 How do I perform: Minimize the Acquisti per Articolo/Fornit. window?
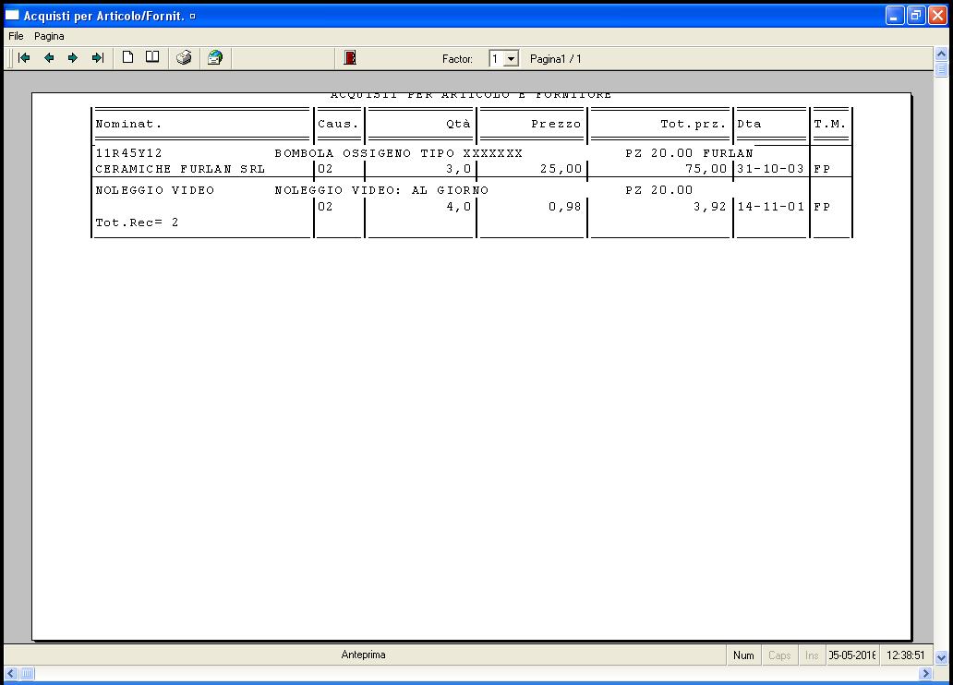click(x=895, y=16)
